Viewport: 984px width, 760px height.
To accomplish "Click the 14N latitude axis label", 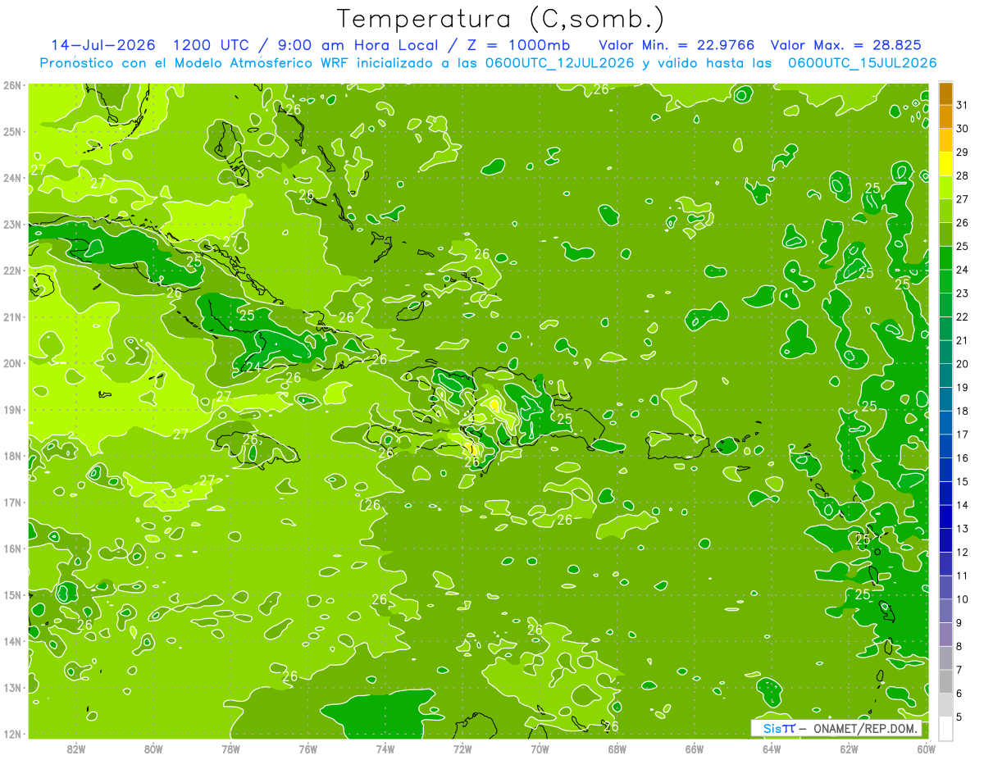I will pos(12,641).
